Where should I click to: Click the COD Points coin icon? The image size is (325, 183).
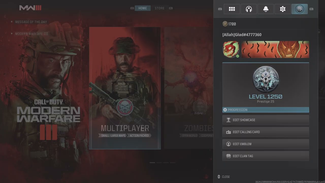click(x=225, y=24)
